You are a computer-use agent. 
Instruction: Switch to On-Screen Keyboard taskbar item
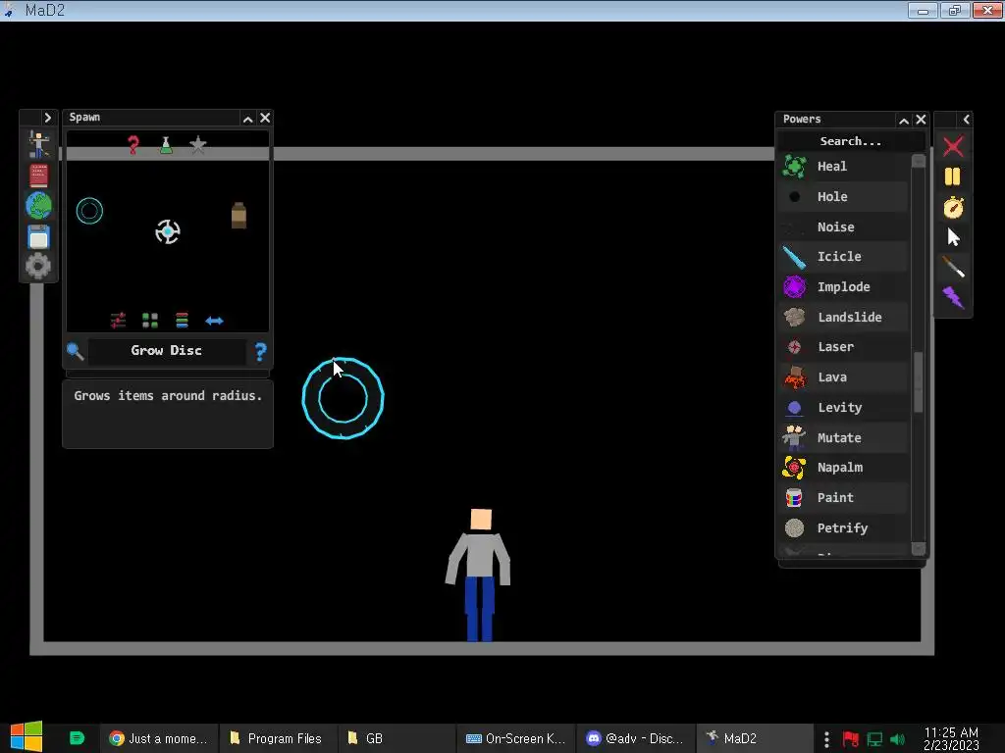(515, 738)
